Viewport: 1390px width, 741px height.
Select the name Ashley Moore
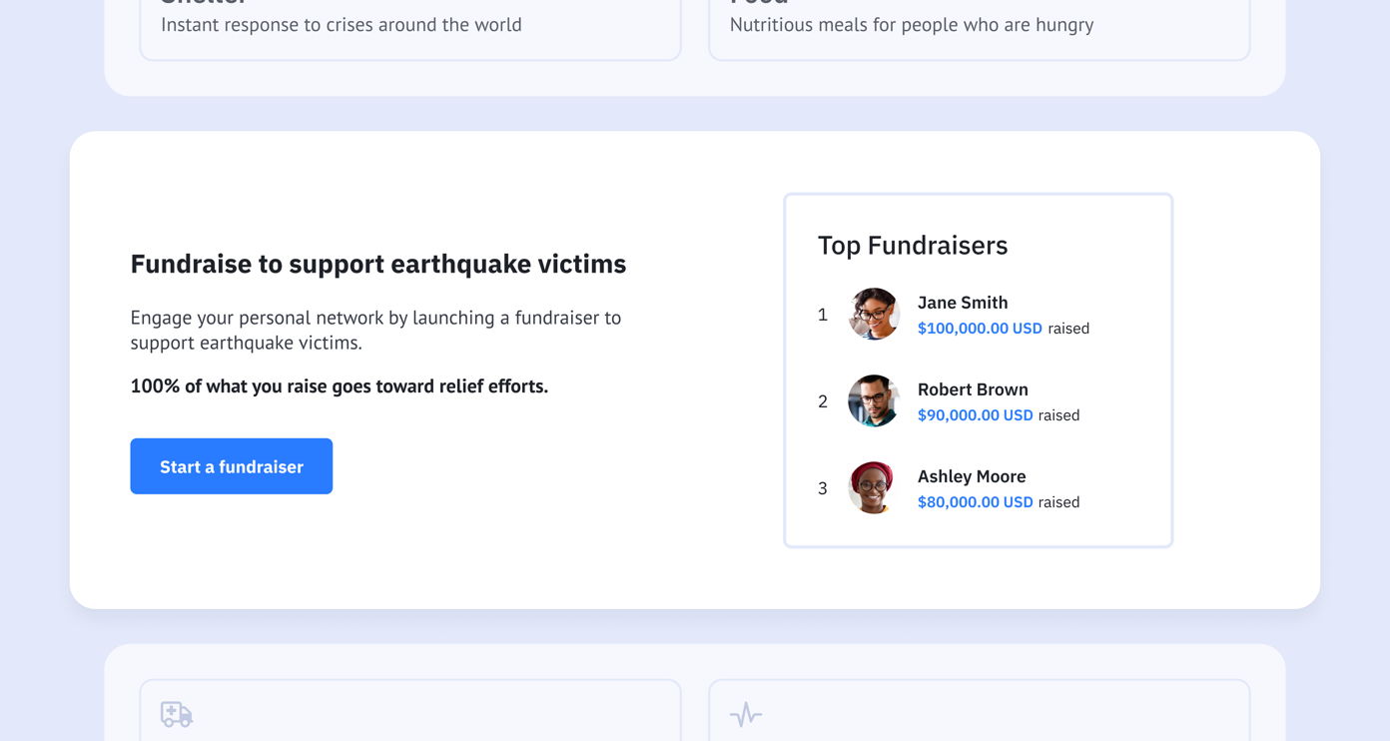click(972, 476)
